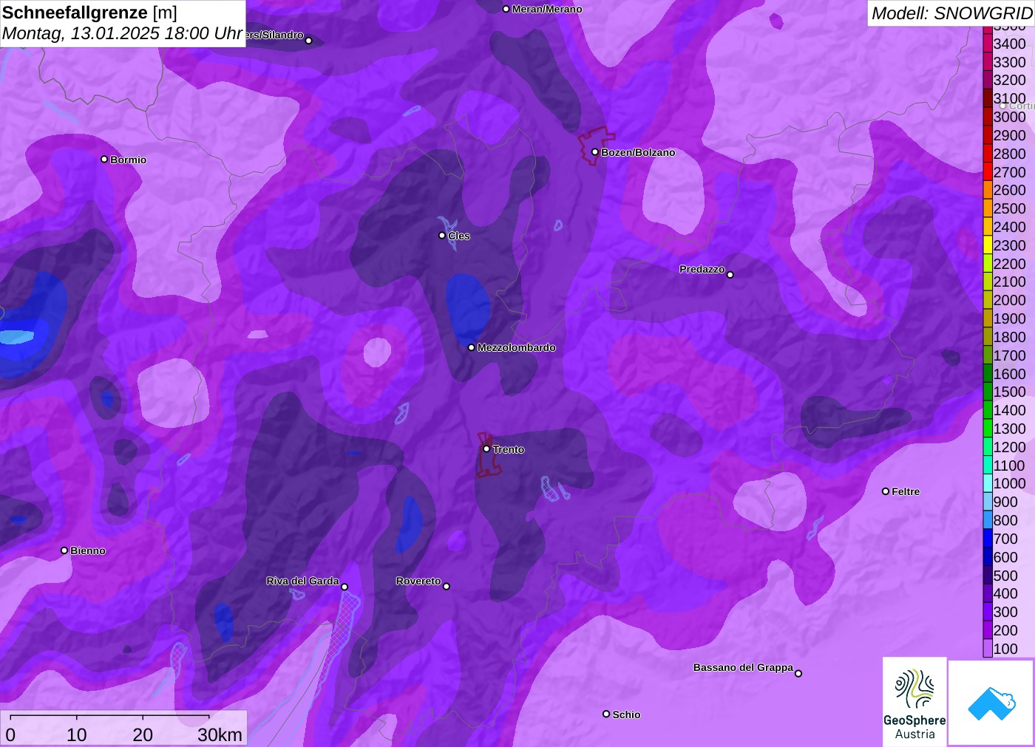Click the legend value 3000
Viewport: 1035px width, 747px height.
click(1009, 117)
